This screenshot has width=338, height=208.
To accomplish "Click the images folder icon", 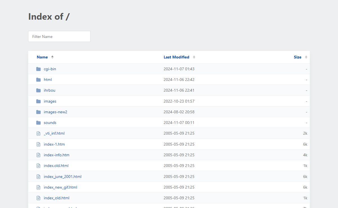I will pyautogui.click(x=39, y=101).
